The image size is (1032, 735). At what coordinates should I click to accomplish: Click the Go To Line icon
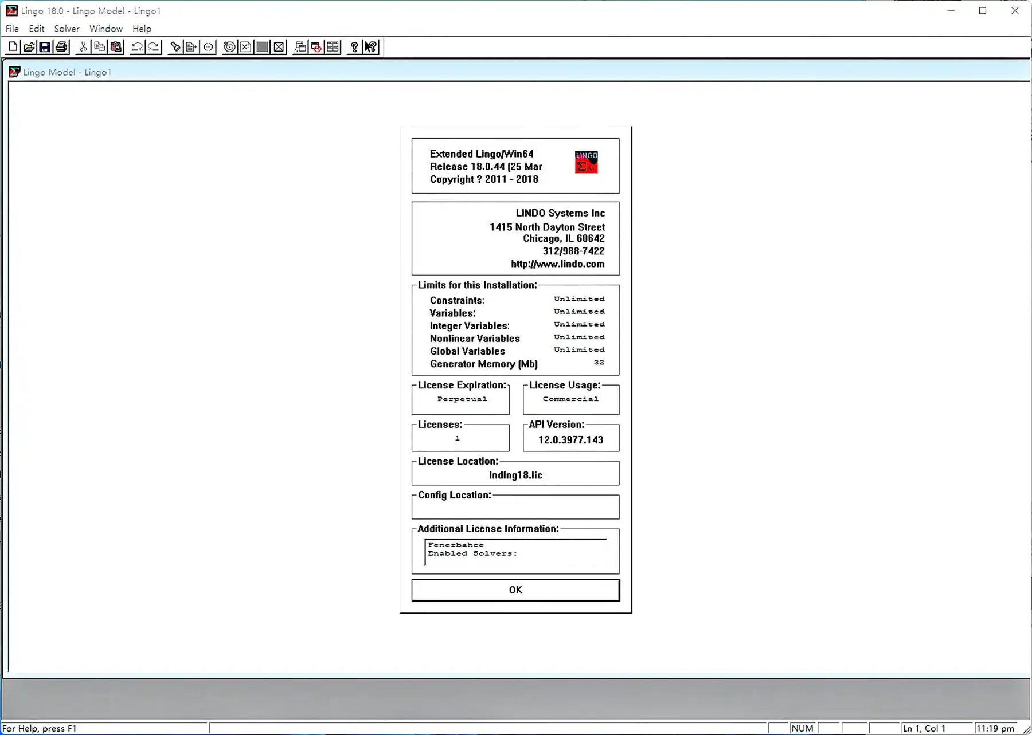point(192,47)
